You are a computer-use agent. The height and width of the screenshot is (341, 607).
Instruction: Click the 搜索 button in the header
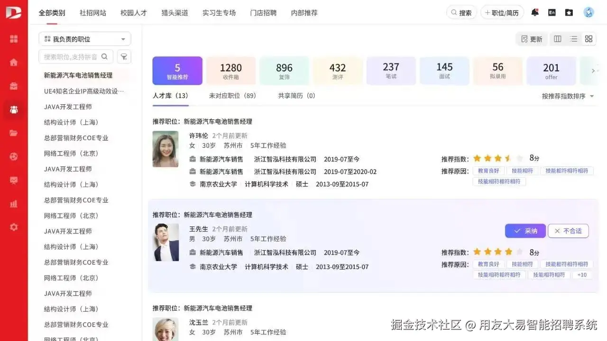[x=461, y=13]
